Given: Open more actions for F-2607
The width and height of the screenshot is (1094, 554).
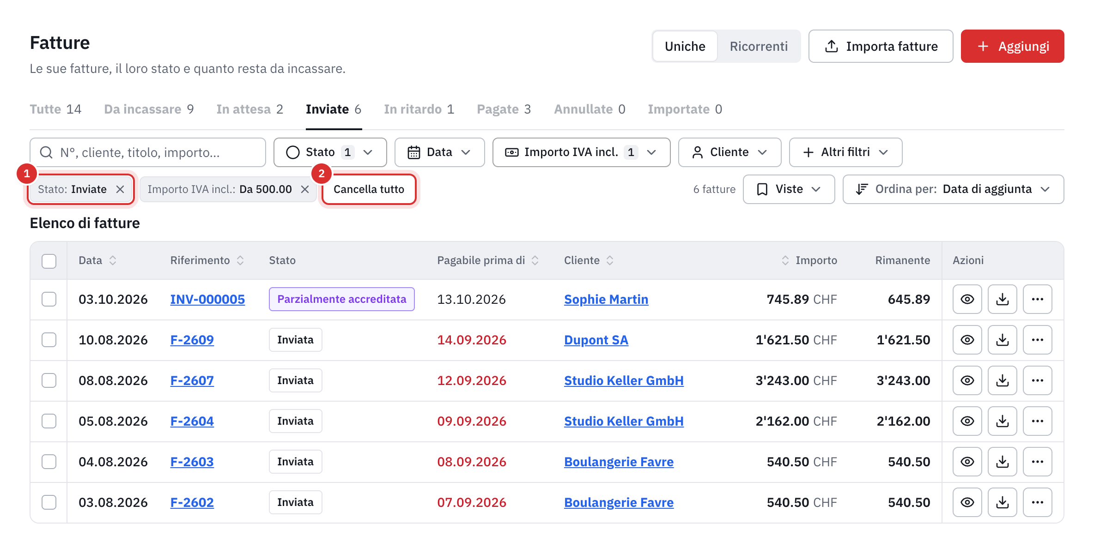Looking at the screenshot, I should (x=1037, y=380).
